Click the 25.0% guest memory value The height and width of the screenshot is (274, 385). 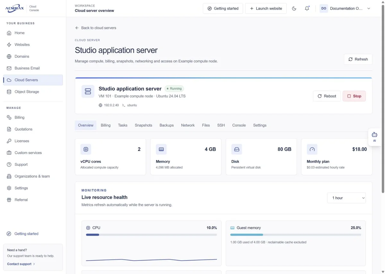click(x=356, y=228)
